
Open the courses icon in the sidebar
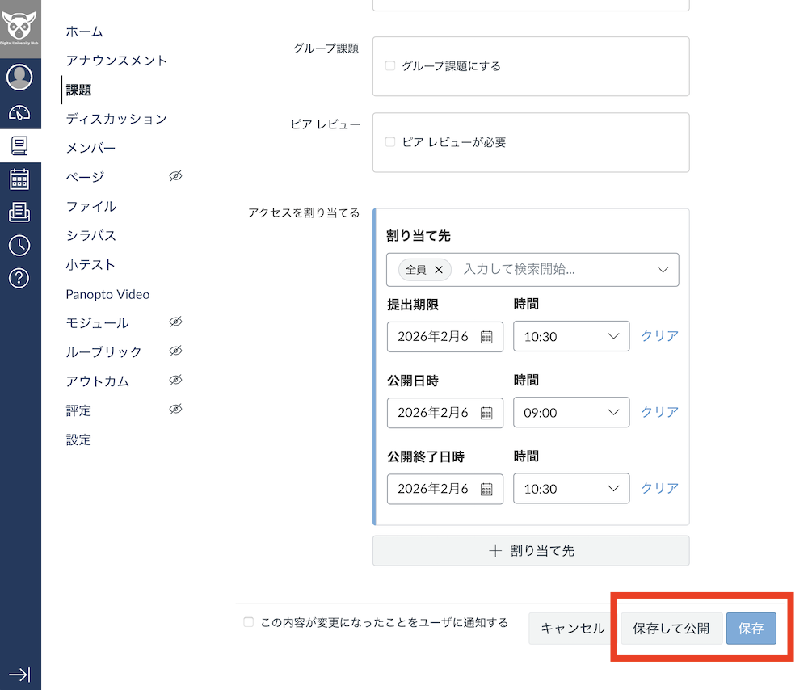point(19,146)
